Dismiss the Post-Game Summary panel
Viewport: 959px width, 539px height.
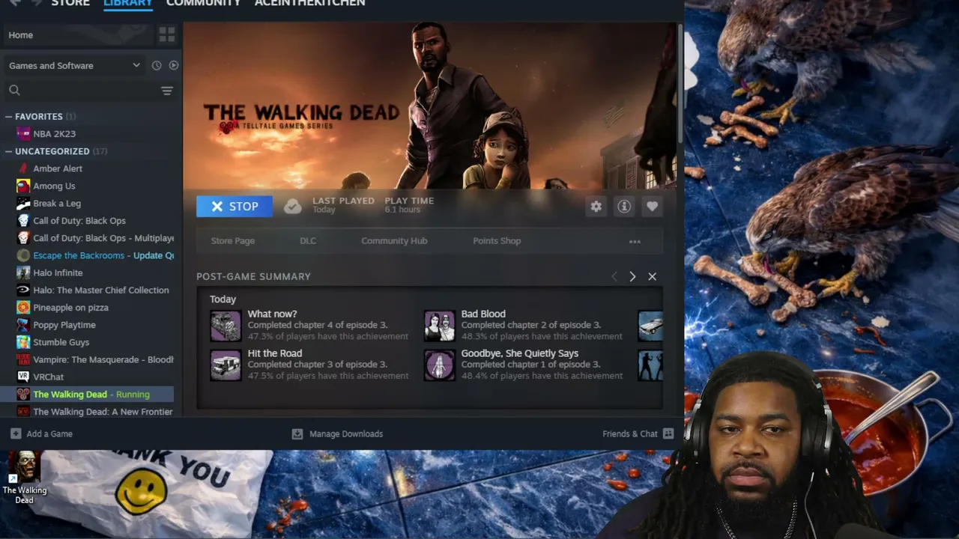[653, 277]
